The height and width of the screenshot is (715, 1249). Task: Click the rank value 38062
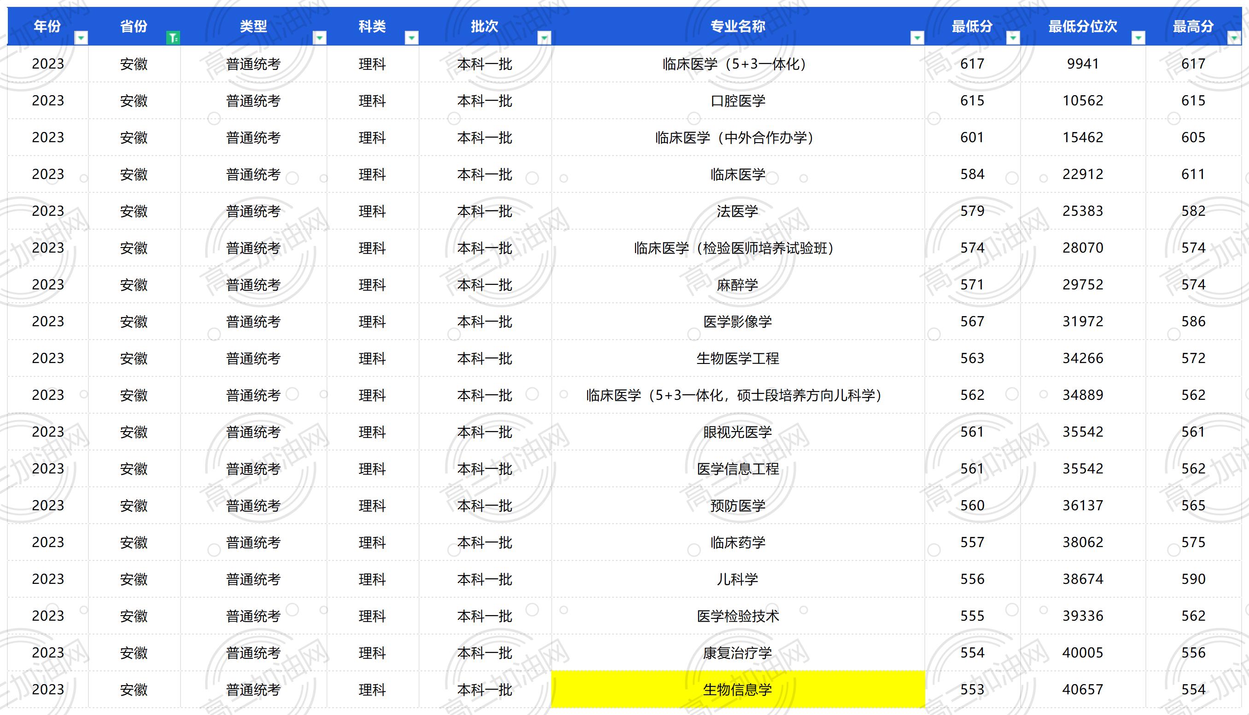(x=1083, y=542)
